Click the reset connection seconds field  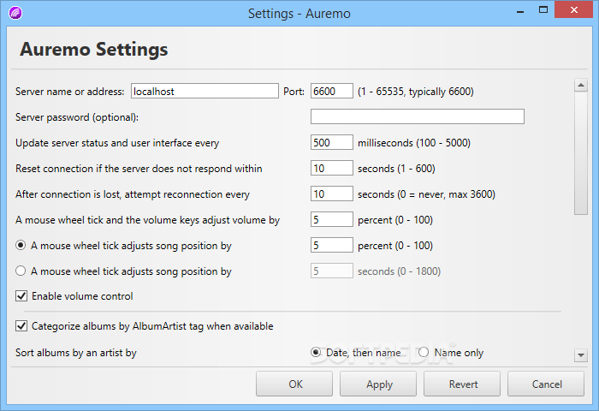tap(332, 168)
